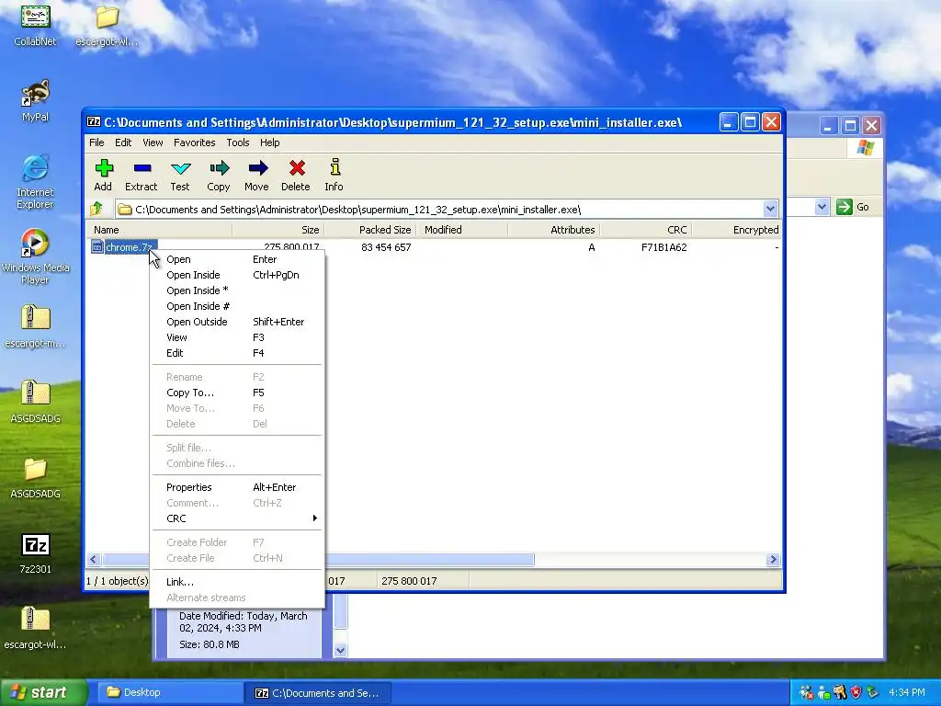Click the Start button
Screen dimensions: 941x706
[x=43, y=692]
